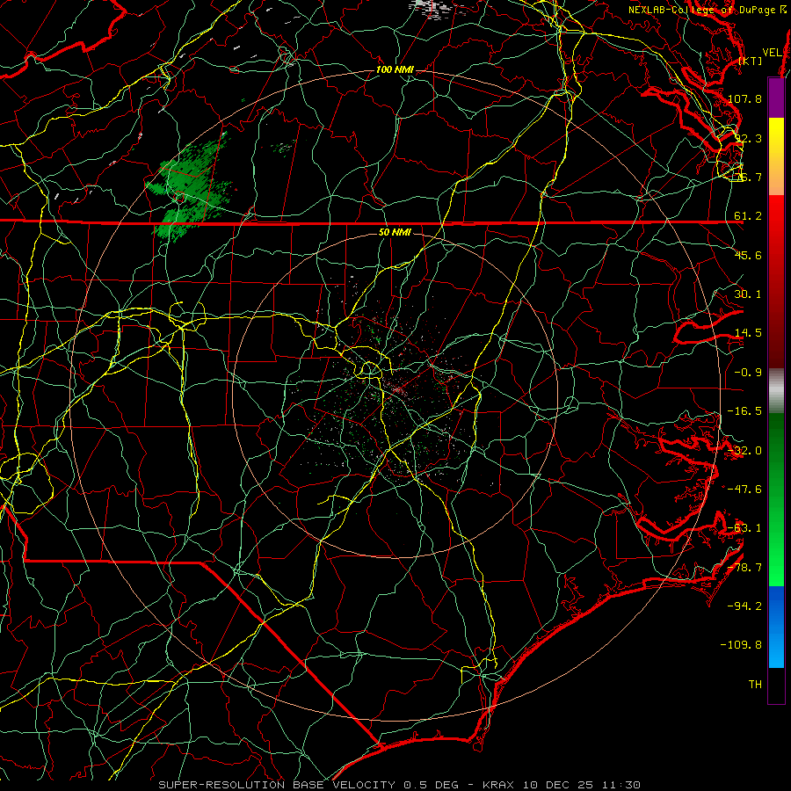This screenshot has height=791, width=791.
Task: Pick the blue segment of color bar
Action: [x=776, y=627]
